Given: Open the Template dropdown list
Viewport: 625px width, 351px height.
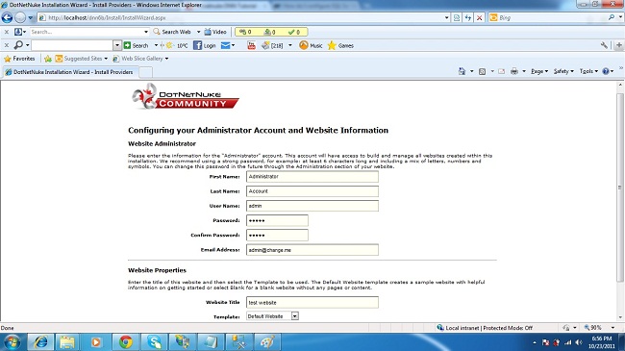Looking at the screenshot, I should click(x=294, y=316).
